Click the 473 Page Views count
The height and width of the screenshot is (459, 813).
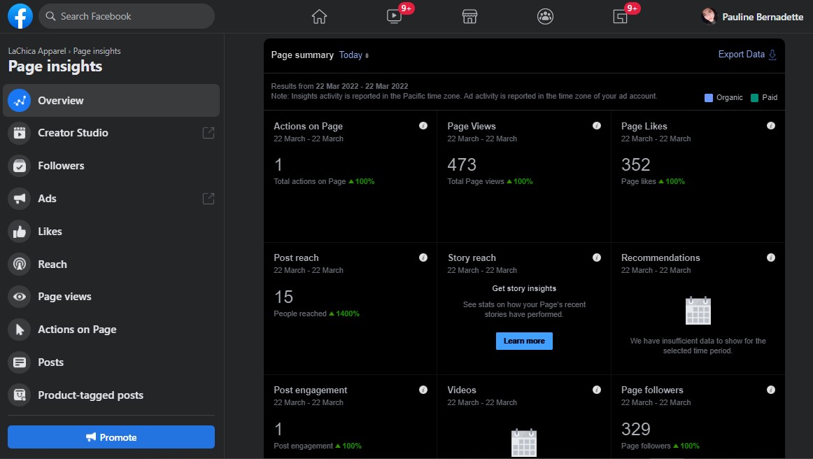462,165
